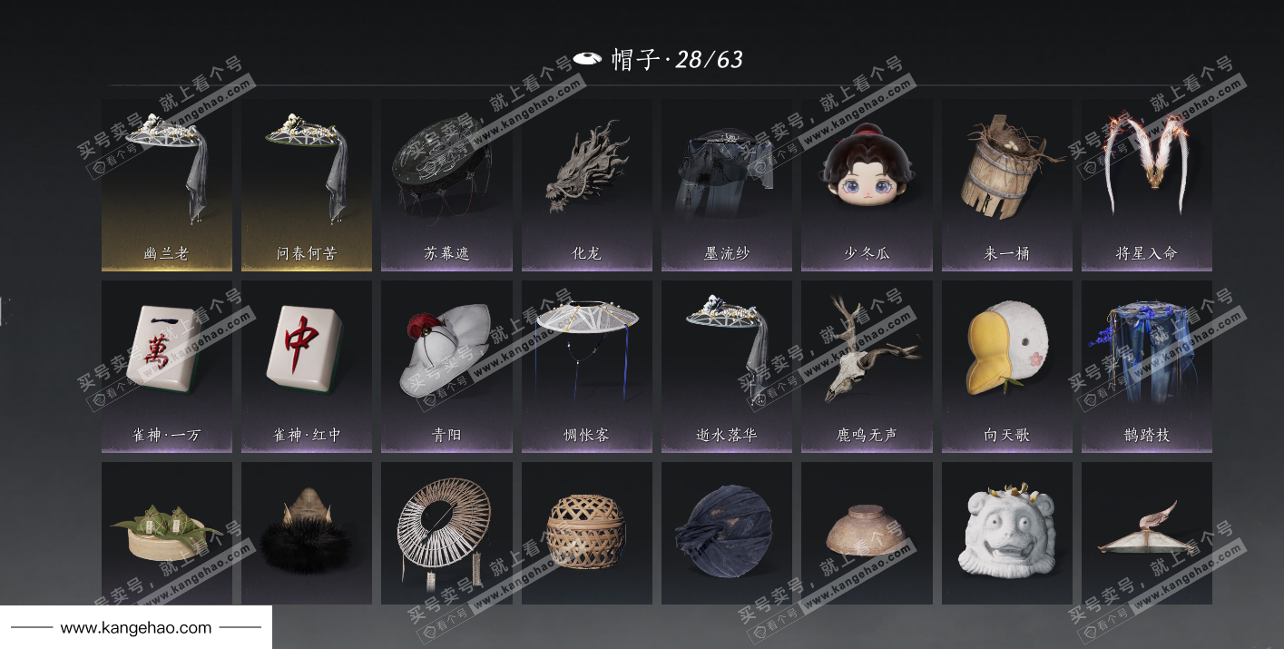Image resolution: width=1284 pixels, height=649 pixels.
Task: Select the zongzi steamer hat
Action: tap(167, 533)
